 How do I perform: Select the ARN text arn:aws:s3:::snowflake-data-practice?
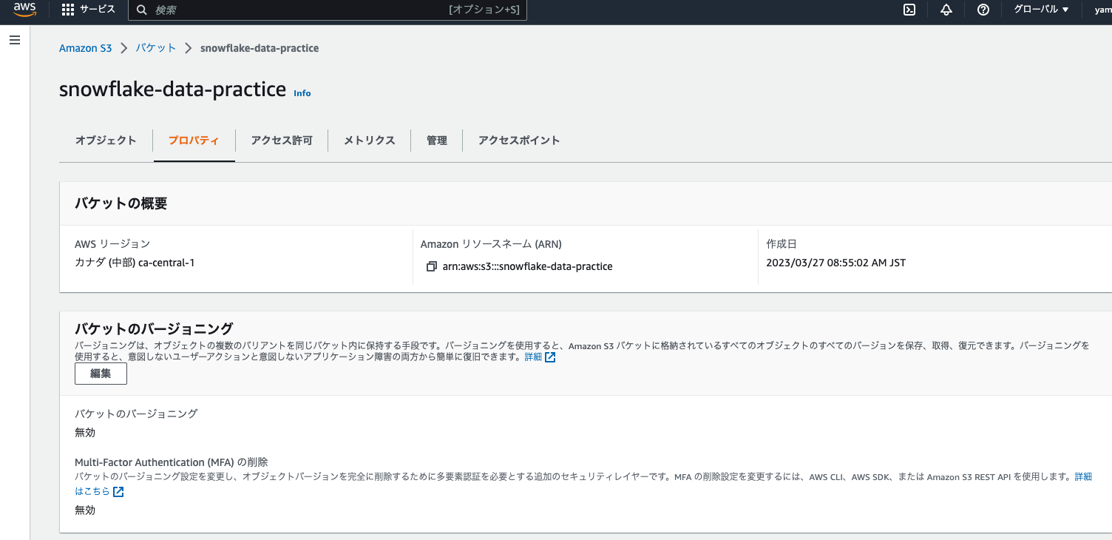click(x=528, y=266)
